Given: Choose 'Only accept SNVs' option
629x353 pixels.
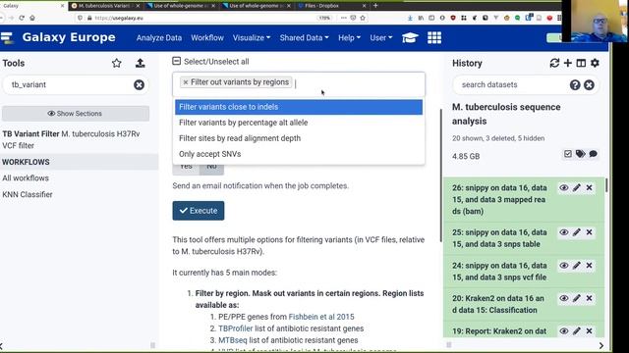Looking at the screenshot, I should click(299, 154).
